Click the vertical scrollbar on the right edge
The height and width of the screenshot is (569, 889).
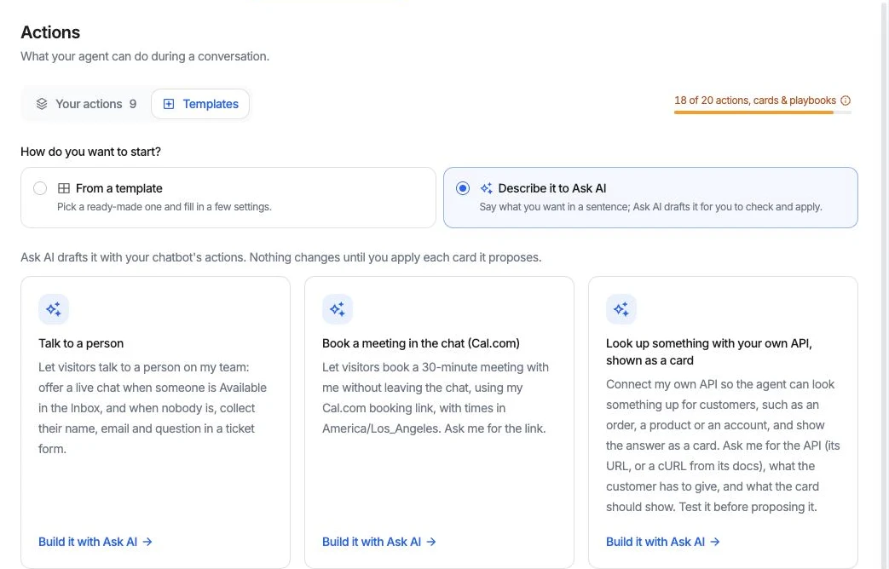tap(884, 284)
